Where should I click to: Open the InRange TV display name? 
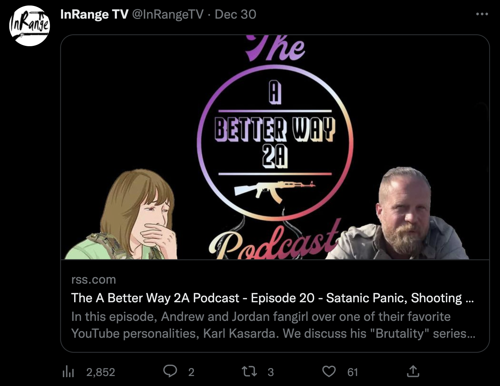94,14
